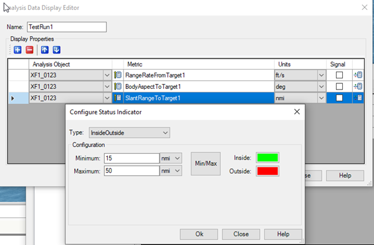Open the ft/s units dropdown
Viewport: 374px width, 245px height.
click(x=321, y=75)
